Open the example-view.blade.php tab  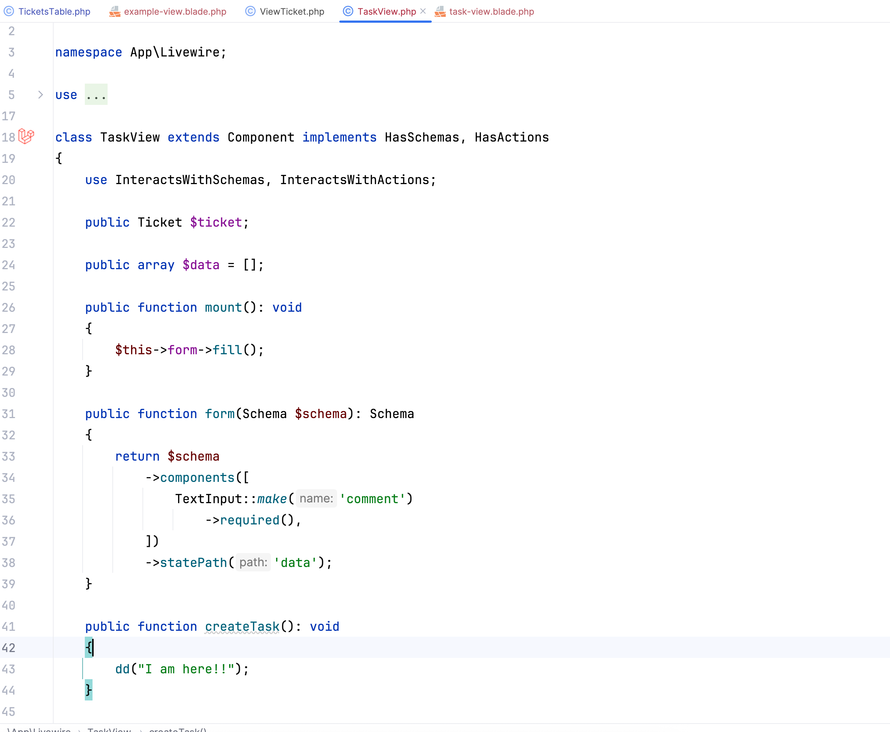coord(175,11)
